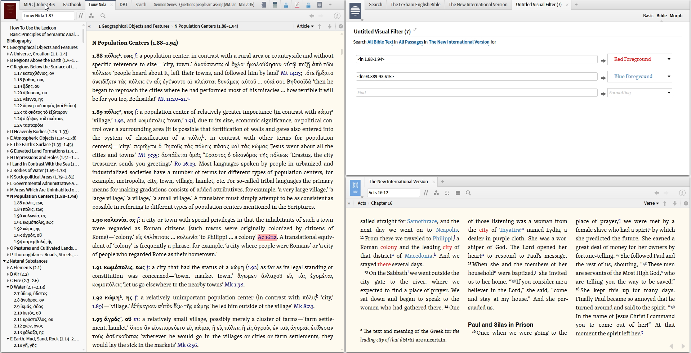Go back in Louw-Nida history
The image size is (691, 353).
tap(312, 16)
